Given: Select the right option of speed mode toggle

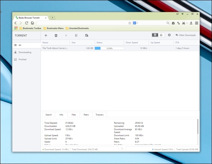Looking at the screenshot, I should 161,35.
